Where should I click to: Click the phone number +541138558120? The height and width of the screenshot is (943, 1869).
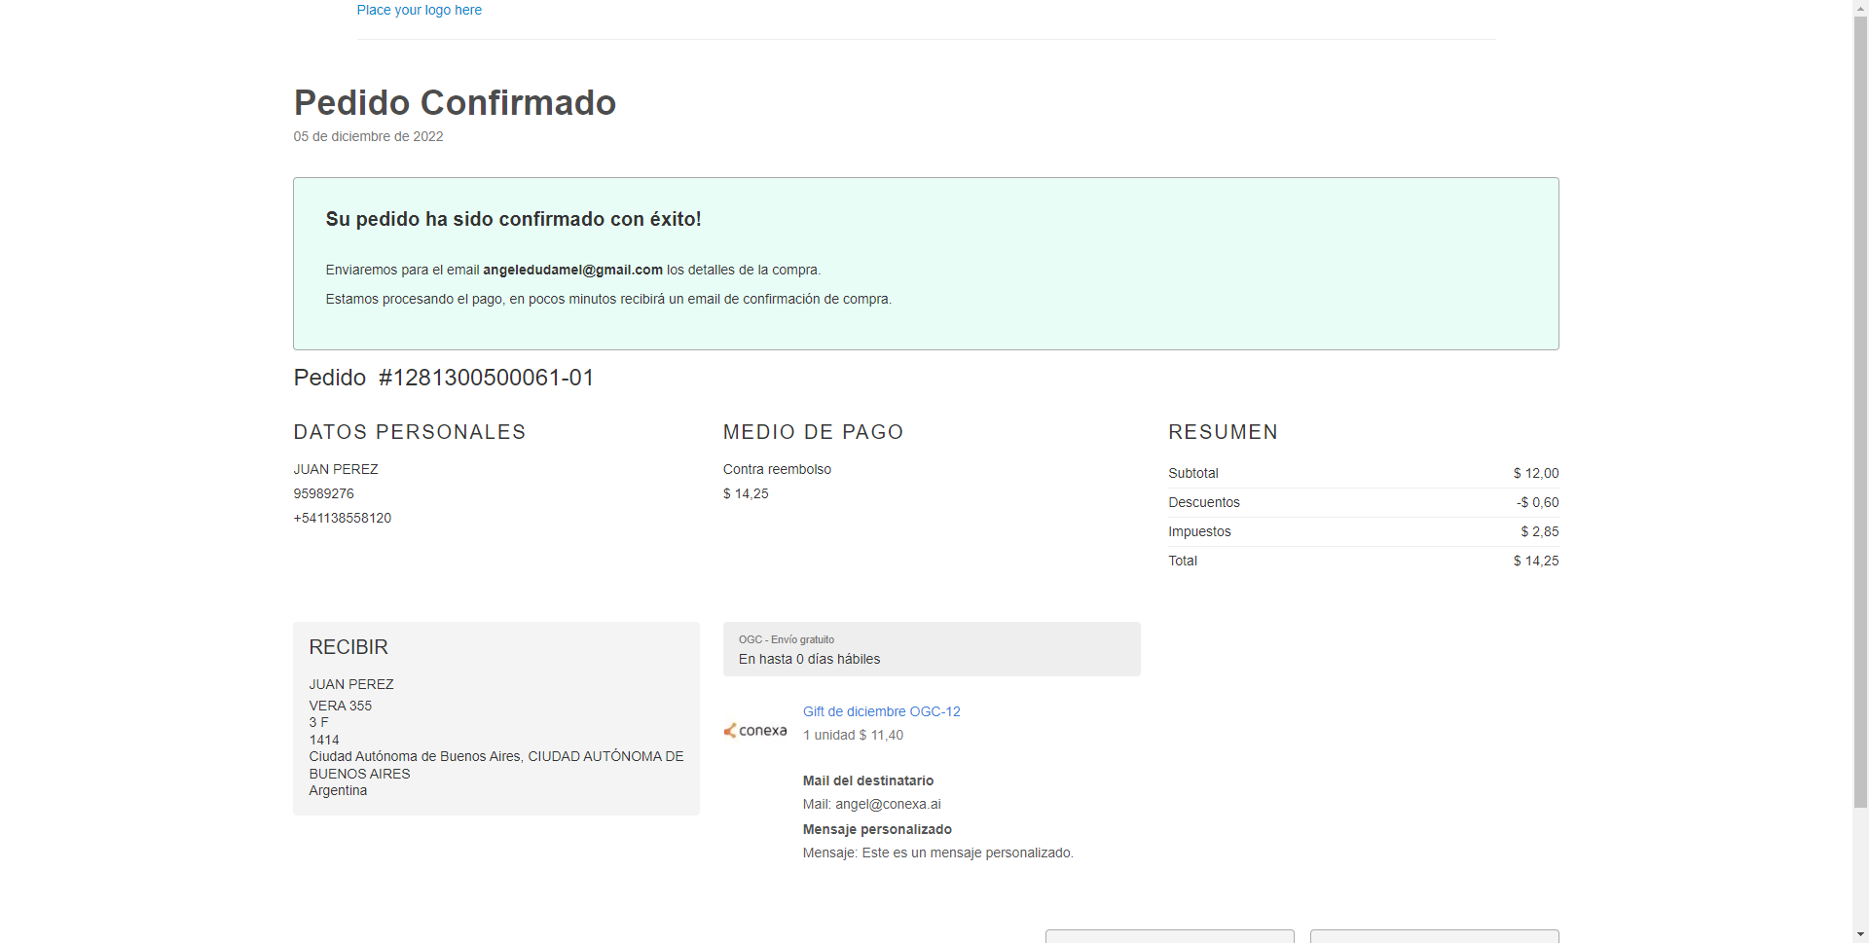(343, 519)
